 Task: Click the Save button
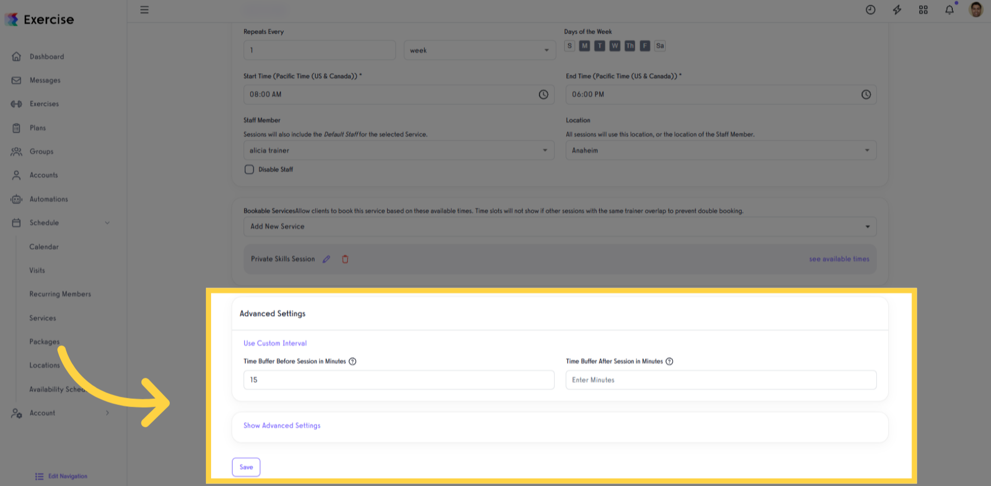click(x=246, y=467)
